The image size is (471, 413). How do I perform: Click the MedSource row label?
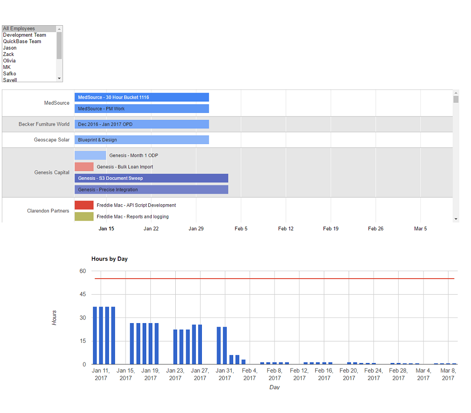(x=57, y=103)
